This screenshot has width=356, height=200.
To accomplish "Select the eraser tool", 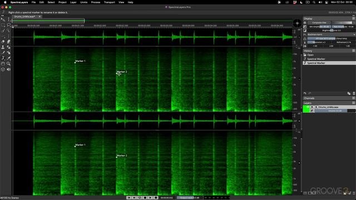I will (3, 42).
